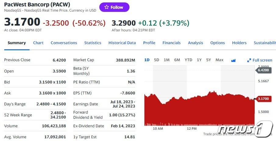This screenshot has height=141, width=276.
Task: Open the Conversations tab
Action: tap(64, 43)
